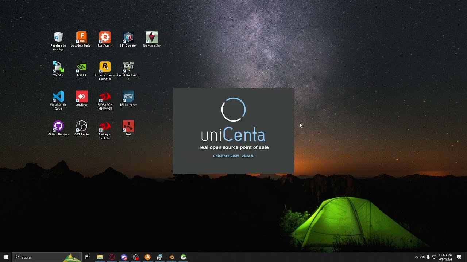This screenshot has width=467, height=262.
Task: Select the REDRAGON M914-RGB desktop icon
Action: (105, 100)
